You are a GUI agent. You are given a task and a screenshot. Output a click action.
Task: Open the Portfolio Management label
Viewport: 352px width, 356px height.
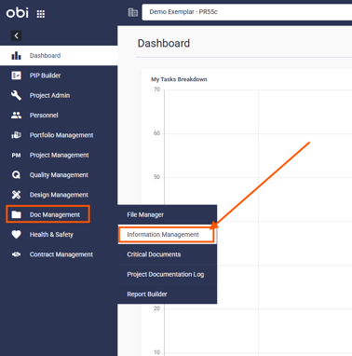click(x=61, y=135)
